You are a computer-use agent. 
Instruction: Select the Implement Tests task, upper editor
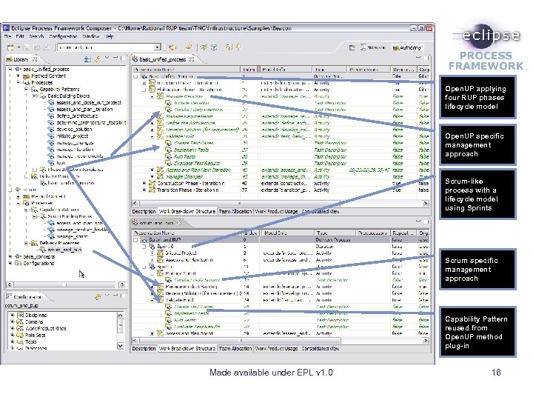192,150
